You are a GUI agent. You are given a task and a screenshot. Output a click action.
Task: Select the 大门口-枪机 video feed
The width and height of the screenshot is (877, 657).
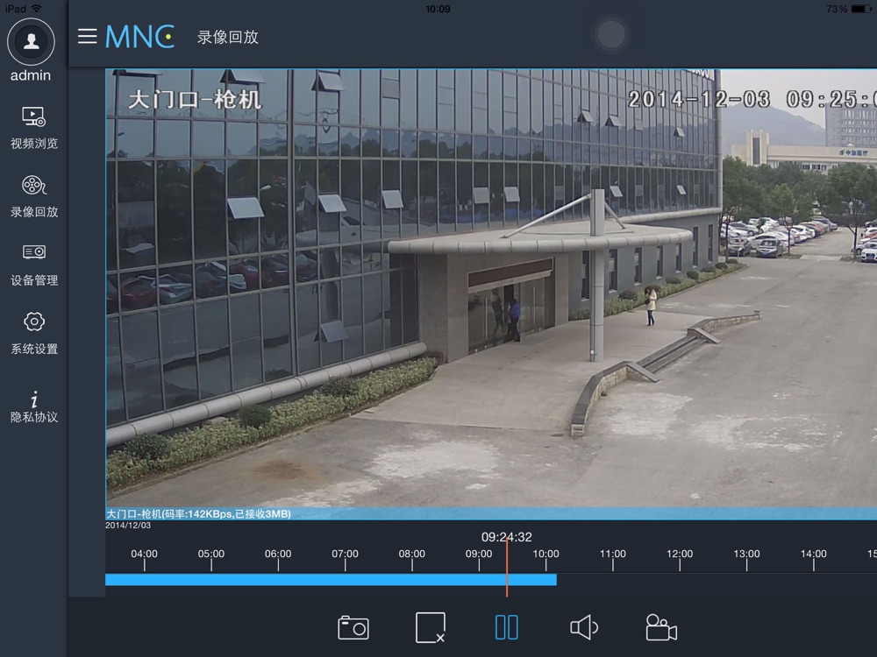coord(491,289)
